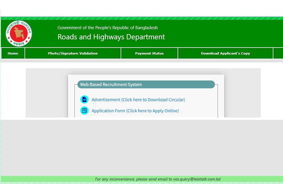The image size is (283, 184).
Task: Click the form icon beside Application Form
Action: click(84, 111)
